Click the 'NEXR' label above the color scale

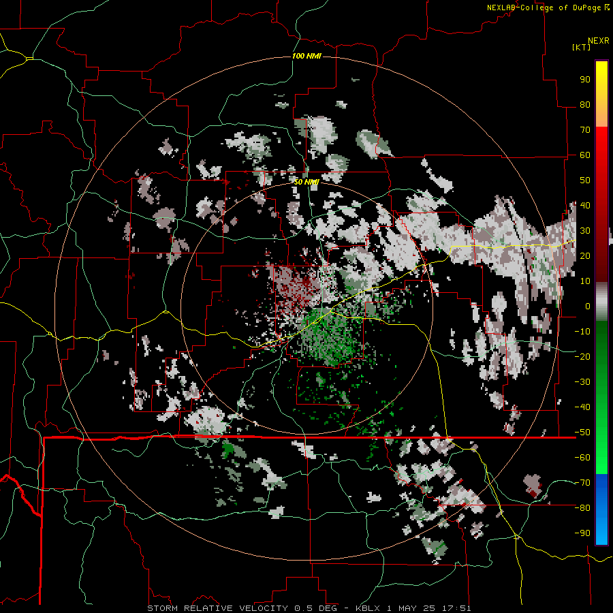click(x=599, y=41)
